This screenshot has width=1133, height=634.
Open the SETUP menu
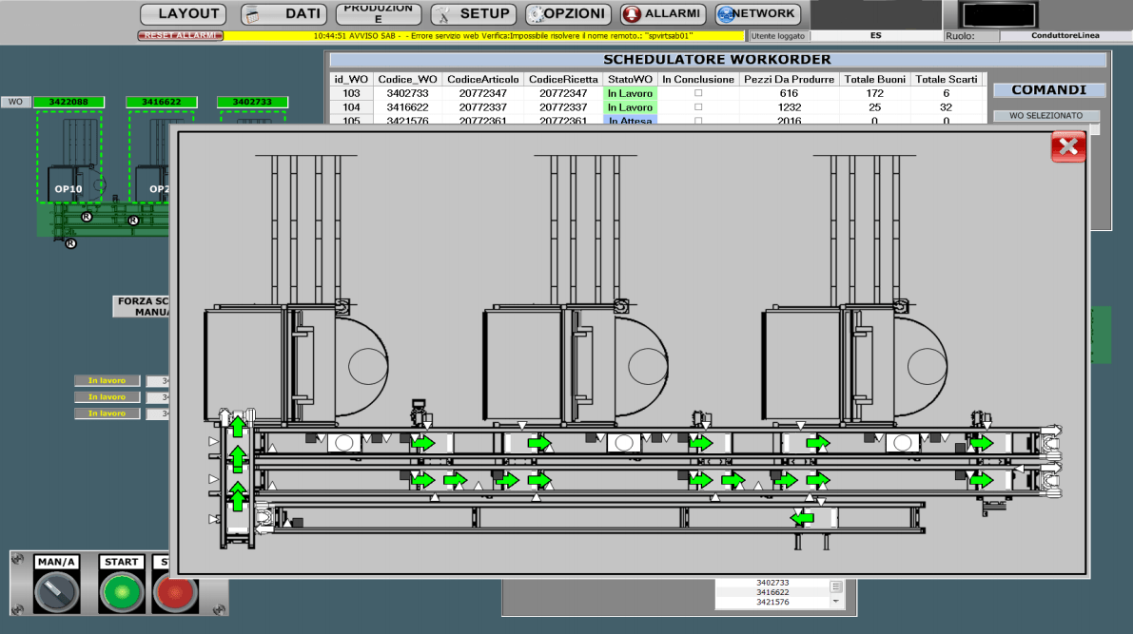pos(474,13)
